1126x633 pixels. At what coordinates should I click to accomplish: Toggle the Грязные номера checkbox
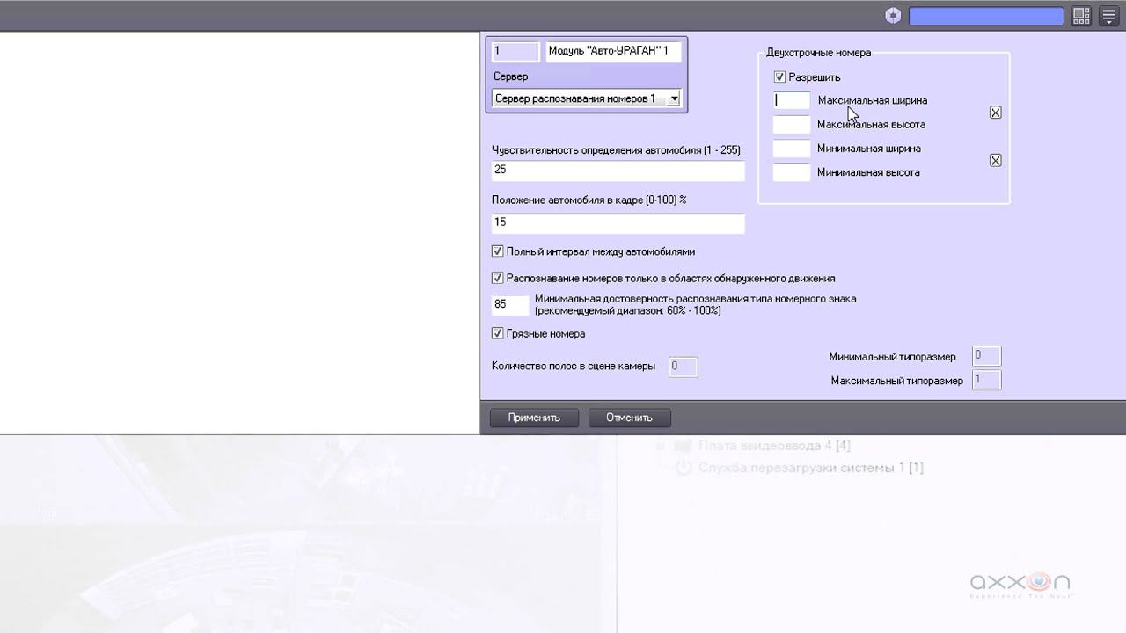coord(497,333)
